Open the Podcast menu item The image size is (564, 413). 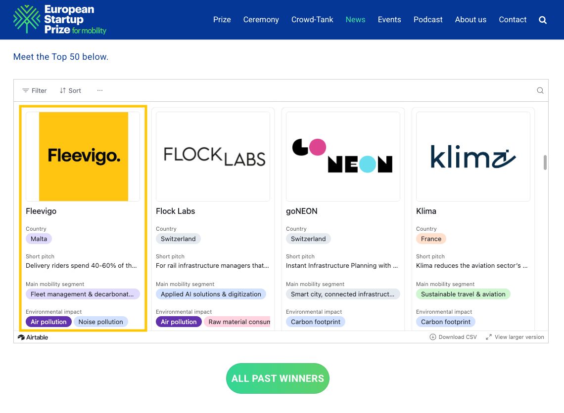[x=427, y=20]
